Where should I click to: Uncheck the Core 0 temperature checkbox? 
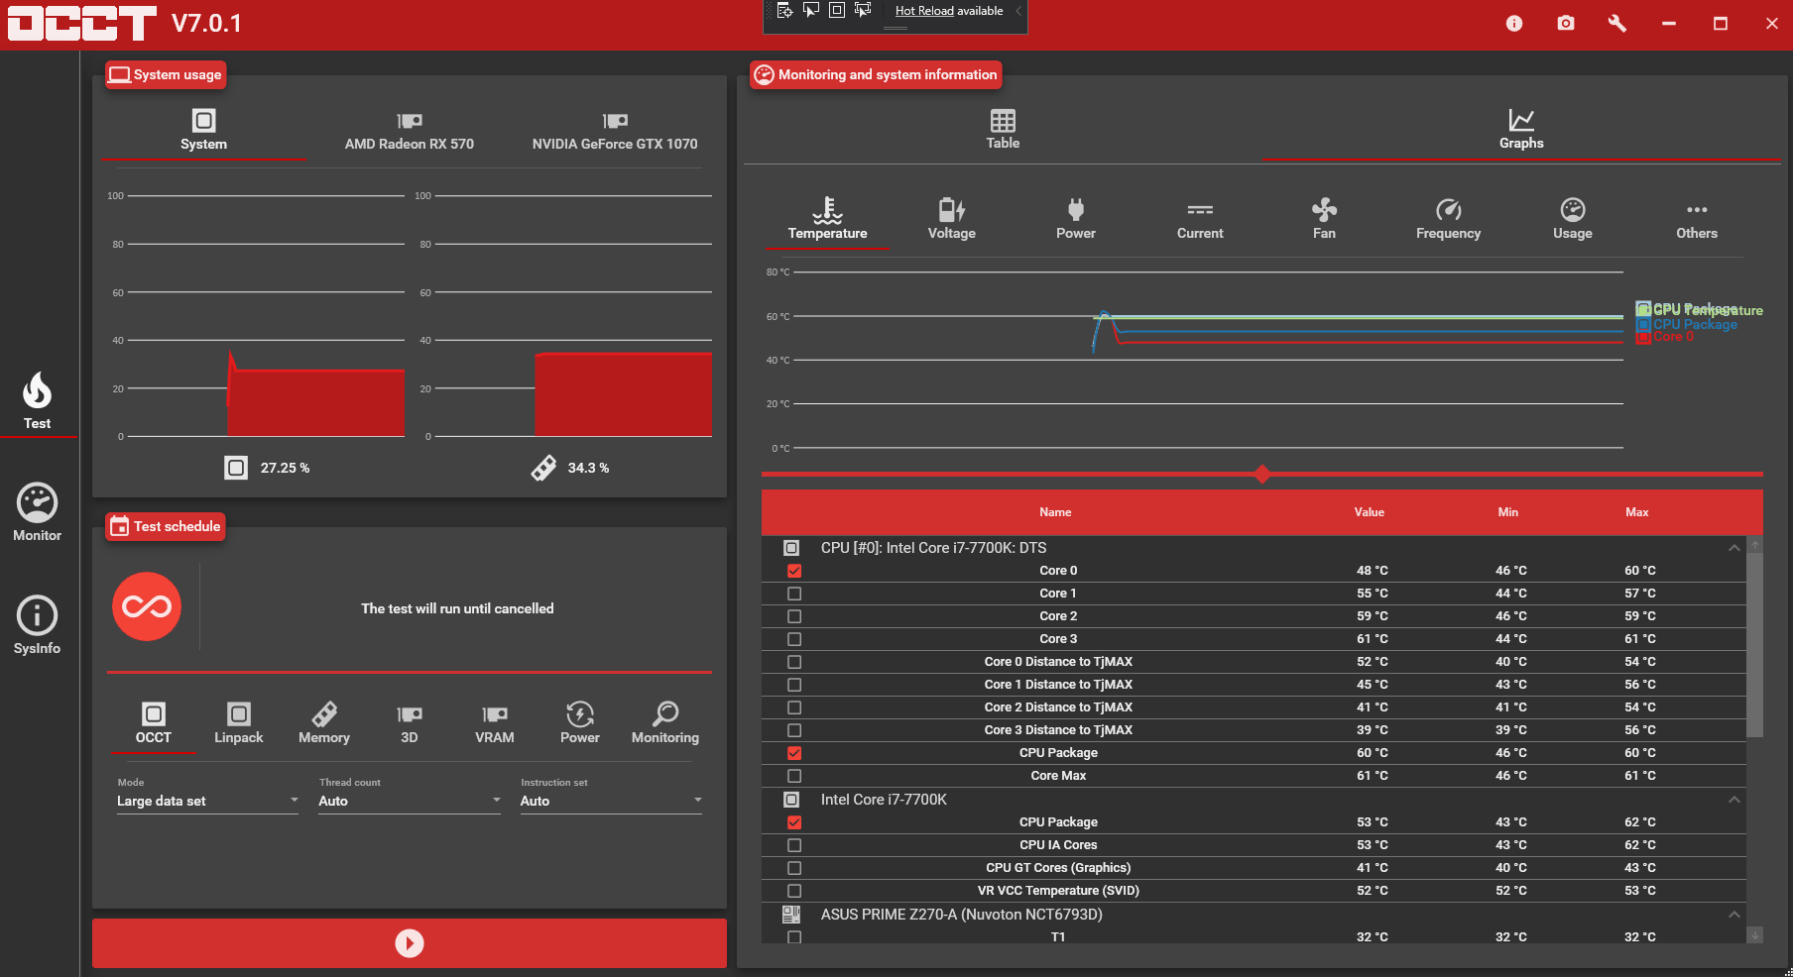794,571
